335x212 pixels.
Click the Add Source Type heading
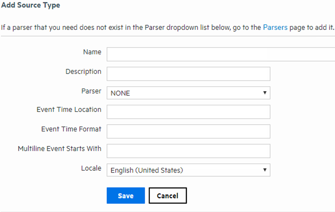pos(30,6)
